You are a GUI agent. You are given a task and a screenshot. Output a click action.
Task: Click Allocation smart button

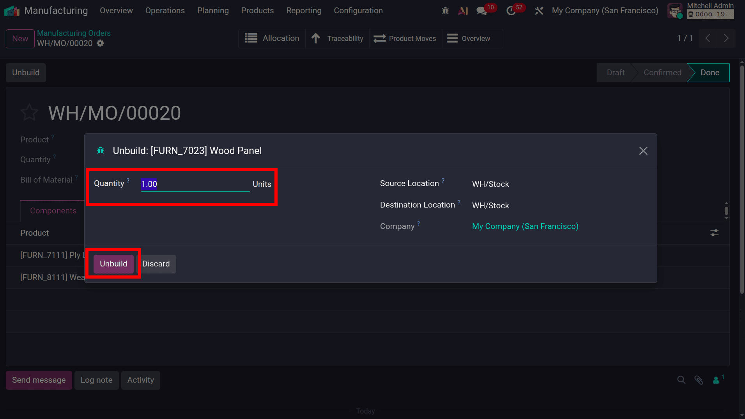(272, 38)
